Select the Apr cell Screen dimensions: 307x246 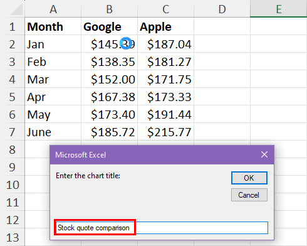[x=53, y=97]
